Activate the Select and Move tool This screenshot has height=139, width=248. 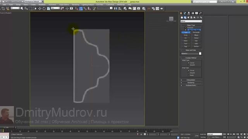40,8
